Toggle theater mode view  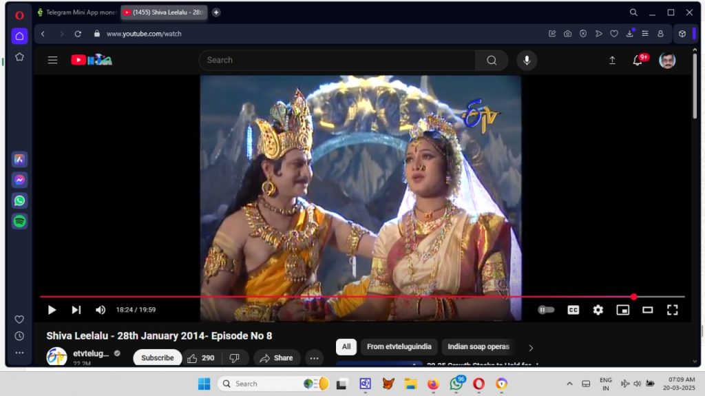[647, 310]
